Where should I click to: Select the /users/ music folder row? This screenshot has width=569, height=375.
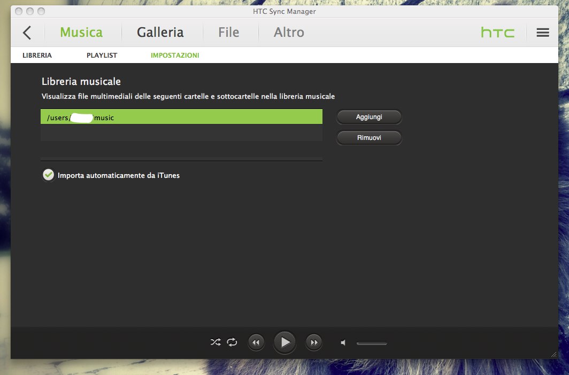coord(181,116)
